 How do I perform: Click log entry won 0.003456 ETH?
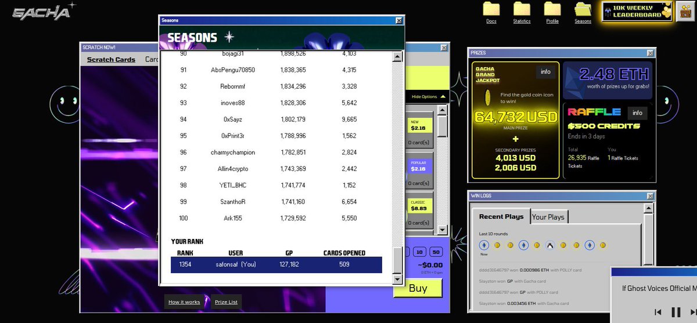524,303
